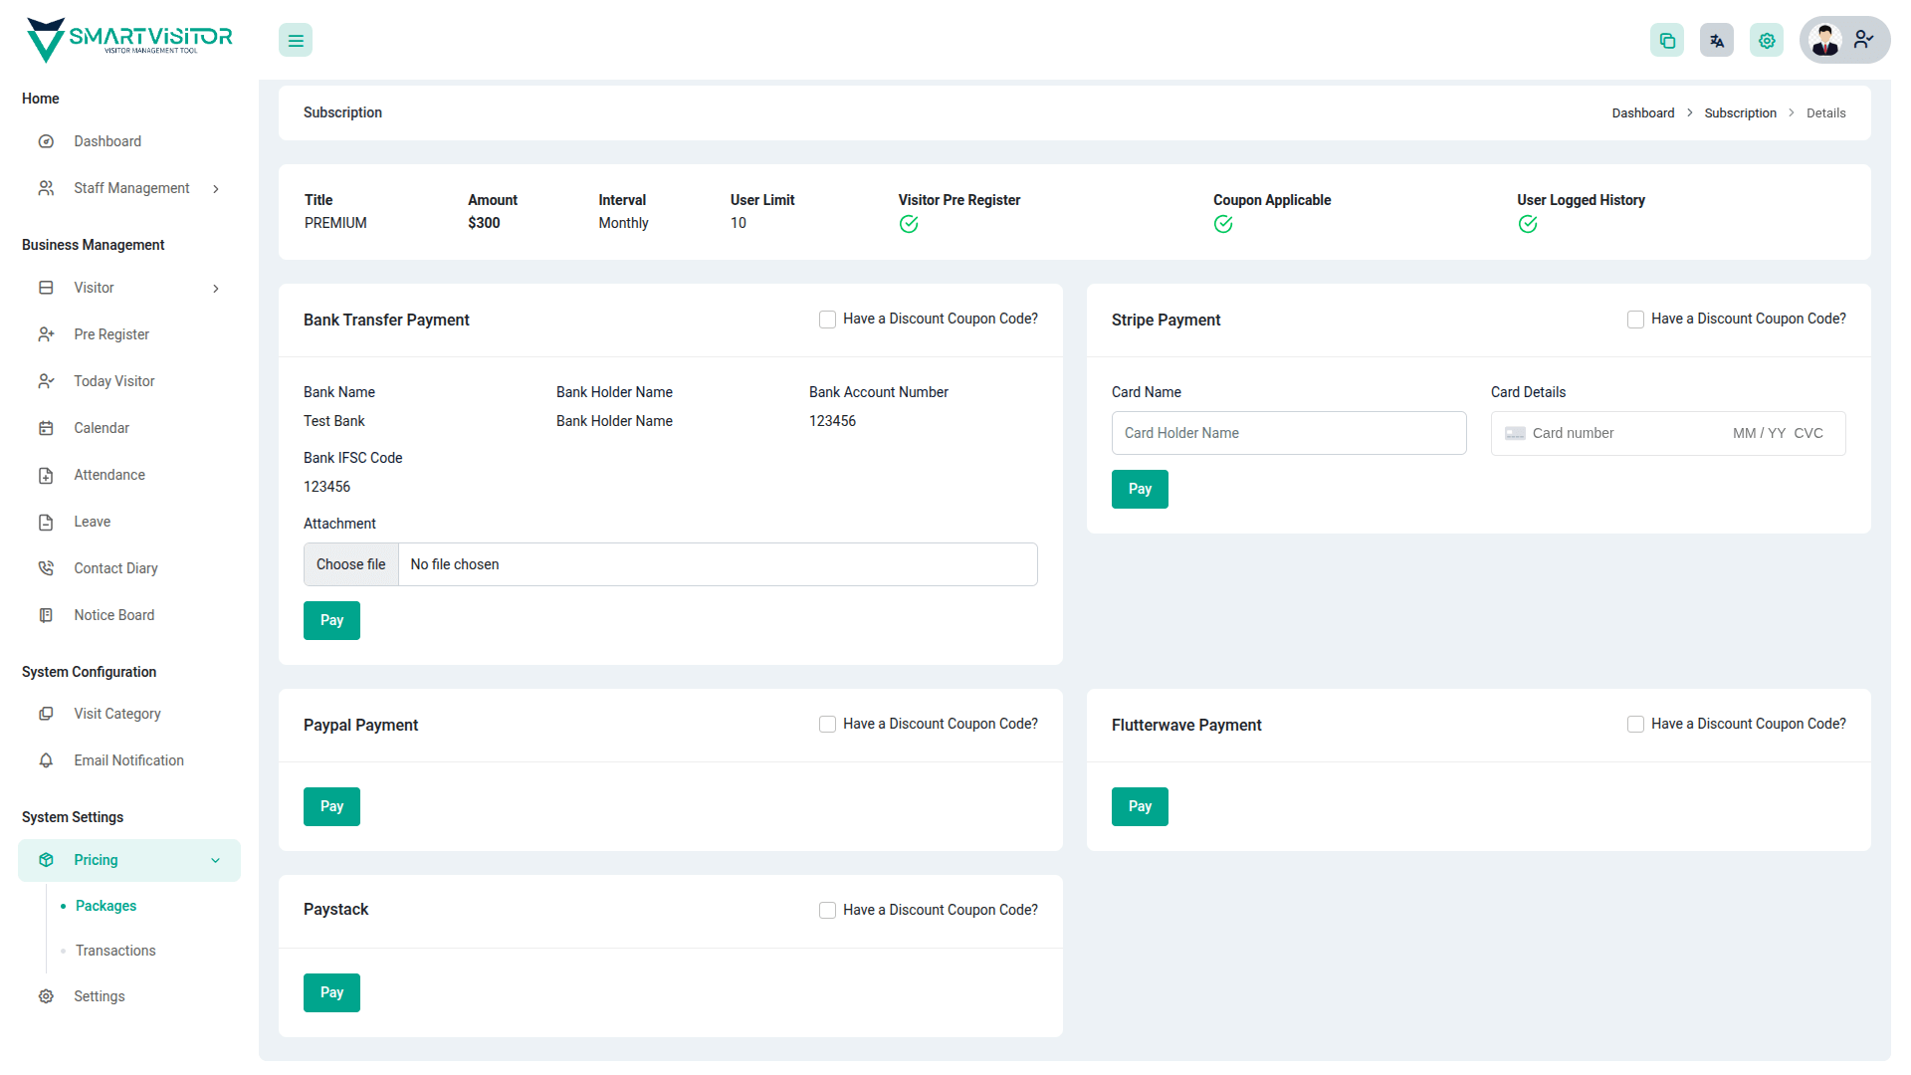
Task: Click Subscription breadcrumb link
Action: tap(1740, 113)
